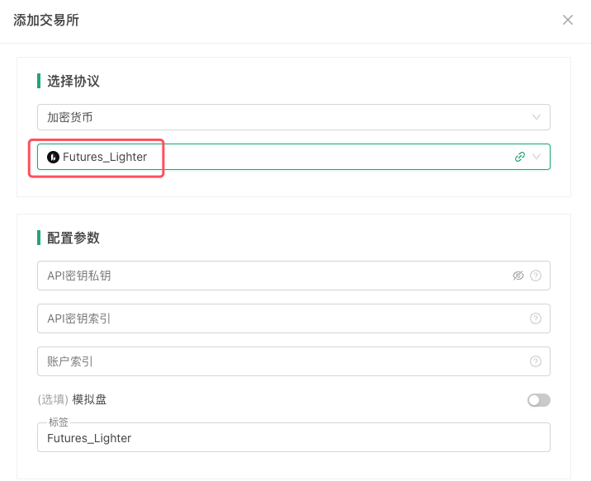Click the 添加交易所 dialog title
This screenshot has width=591, height=481.
46,20
